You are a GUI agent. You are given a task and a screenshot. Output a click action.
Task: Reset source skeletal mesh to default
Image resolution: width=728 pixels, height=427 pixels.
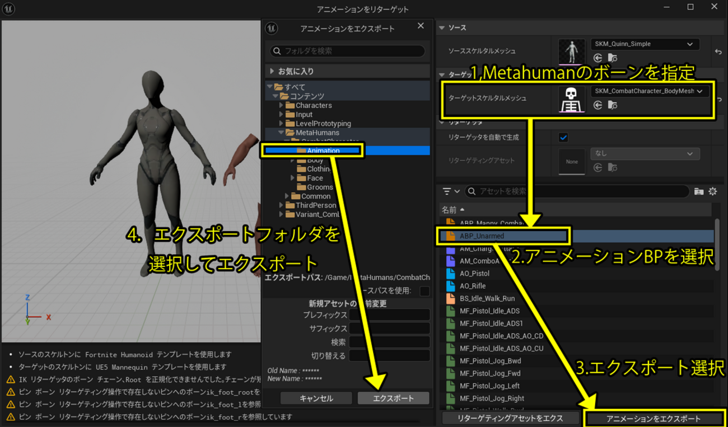718,51
